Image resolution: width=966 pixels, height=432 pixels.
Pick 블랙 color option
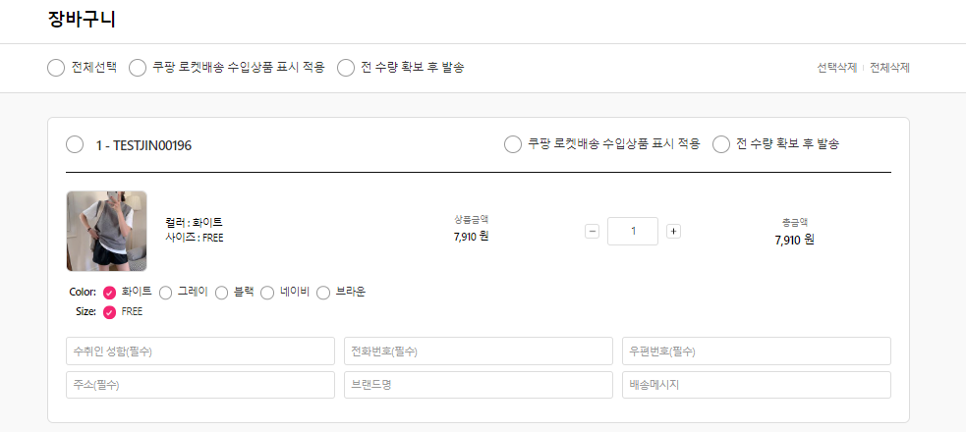(222, 293)
